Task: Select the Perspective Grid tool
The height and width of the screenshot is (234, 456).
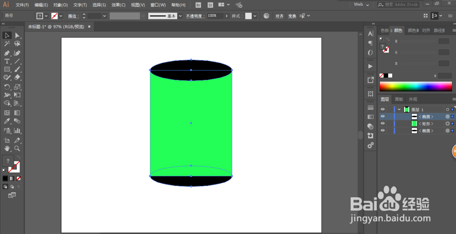Action: click(x=17, y=103)
